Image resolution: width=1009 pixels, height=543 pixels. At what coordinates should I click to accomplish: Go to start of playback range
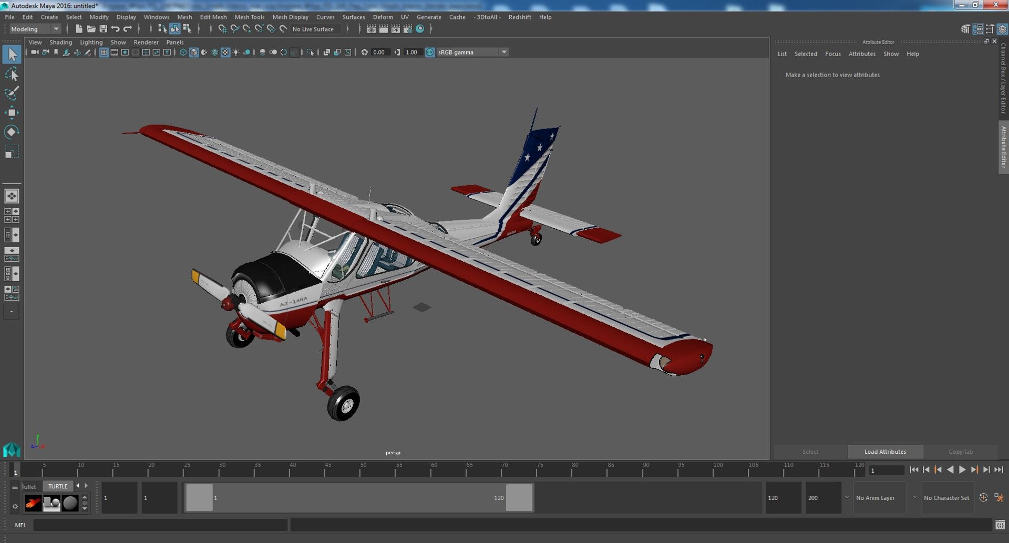click(x=914, y=470)
